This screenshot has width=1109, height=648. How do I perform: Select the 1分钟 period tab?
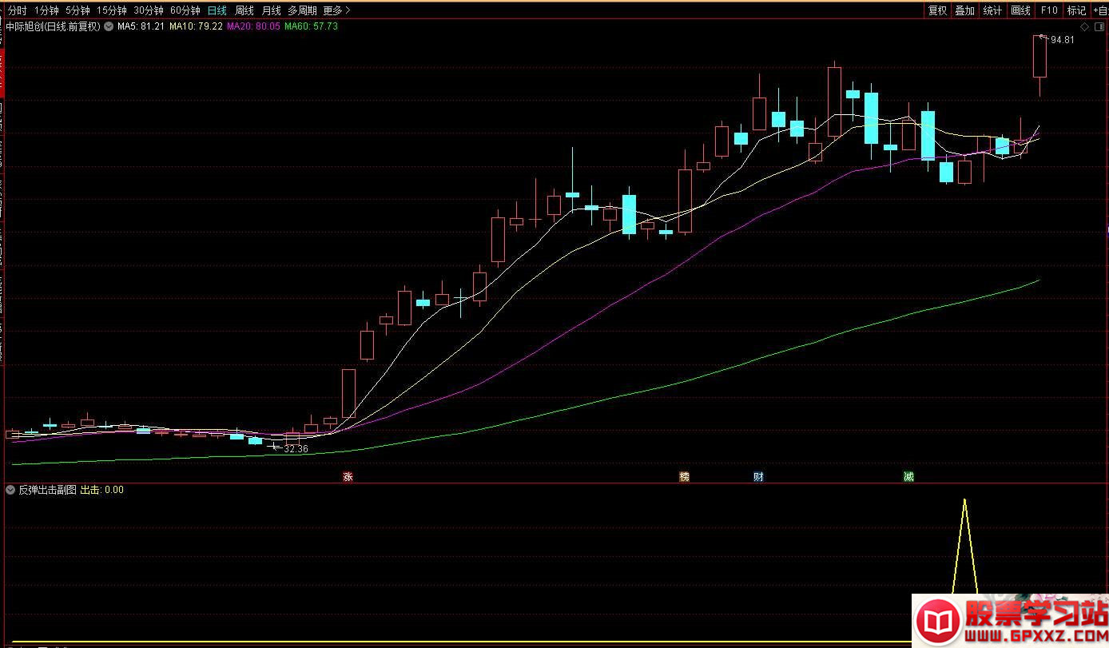click(x=46, y=10)
